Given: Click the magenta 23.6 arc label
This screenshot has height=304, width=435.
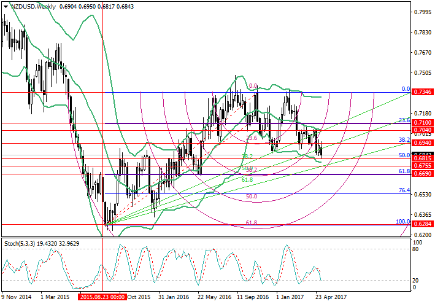Looking at the screenshot, I should (252, 138).
